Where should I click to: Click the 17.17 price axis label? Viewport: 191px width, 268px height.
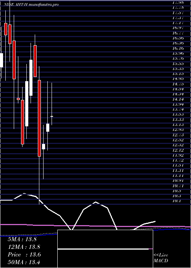(178, 23)
